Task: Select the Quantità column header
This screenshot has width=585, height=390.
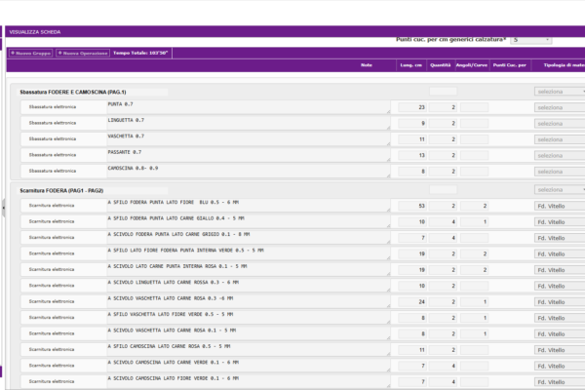Action: (x=441, y=65)
